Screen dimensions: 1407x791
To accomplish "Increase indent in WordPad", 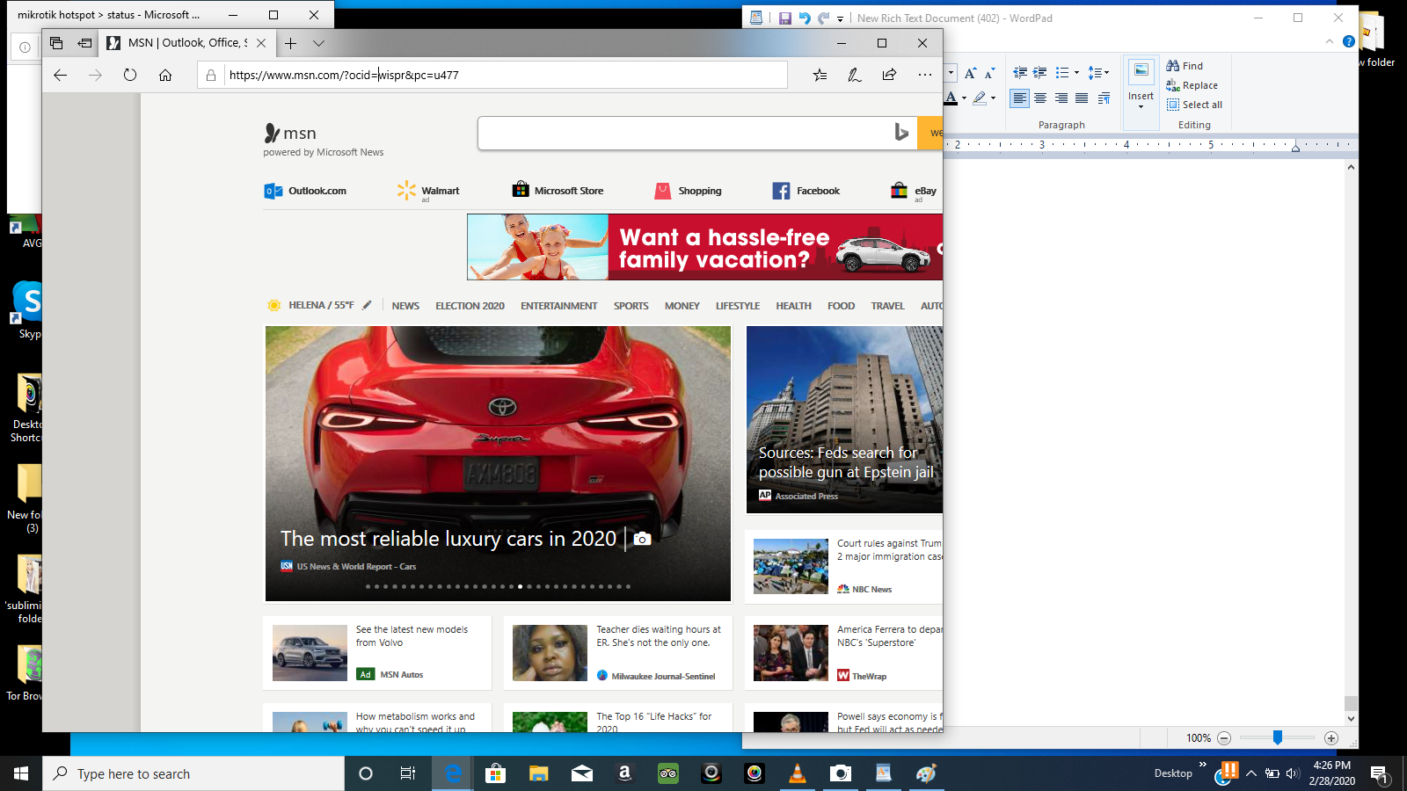I will click(1039, 73).
